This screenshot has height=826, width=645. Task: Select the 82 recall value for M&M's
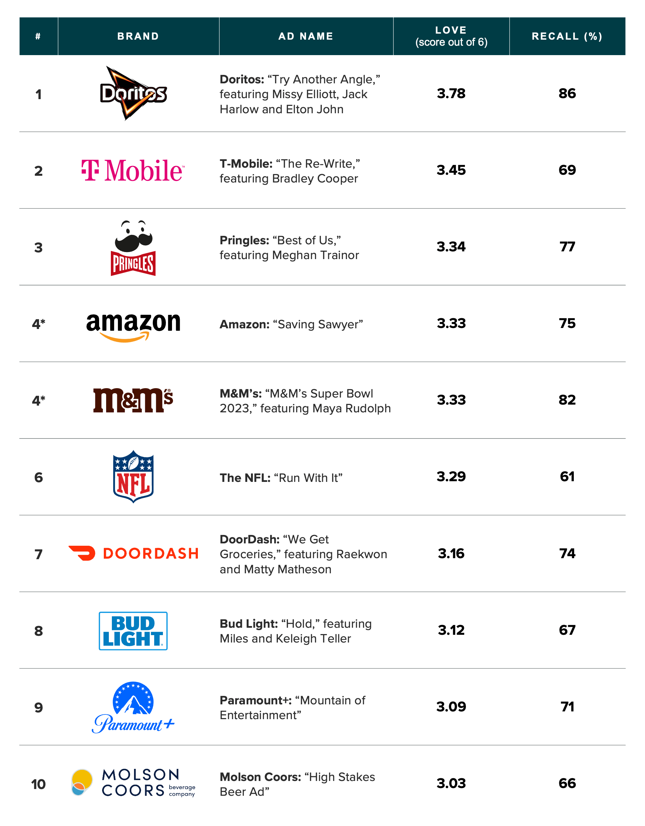point(567,400)
